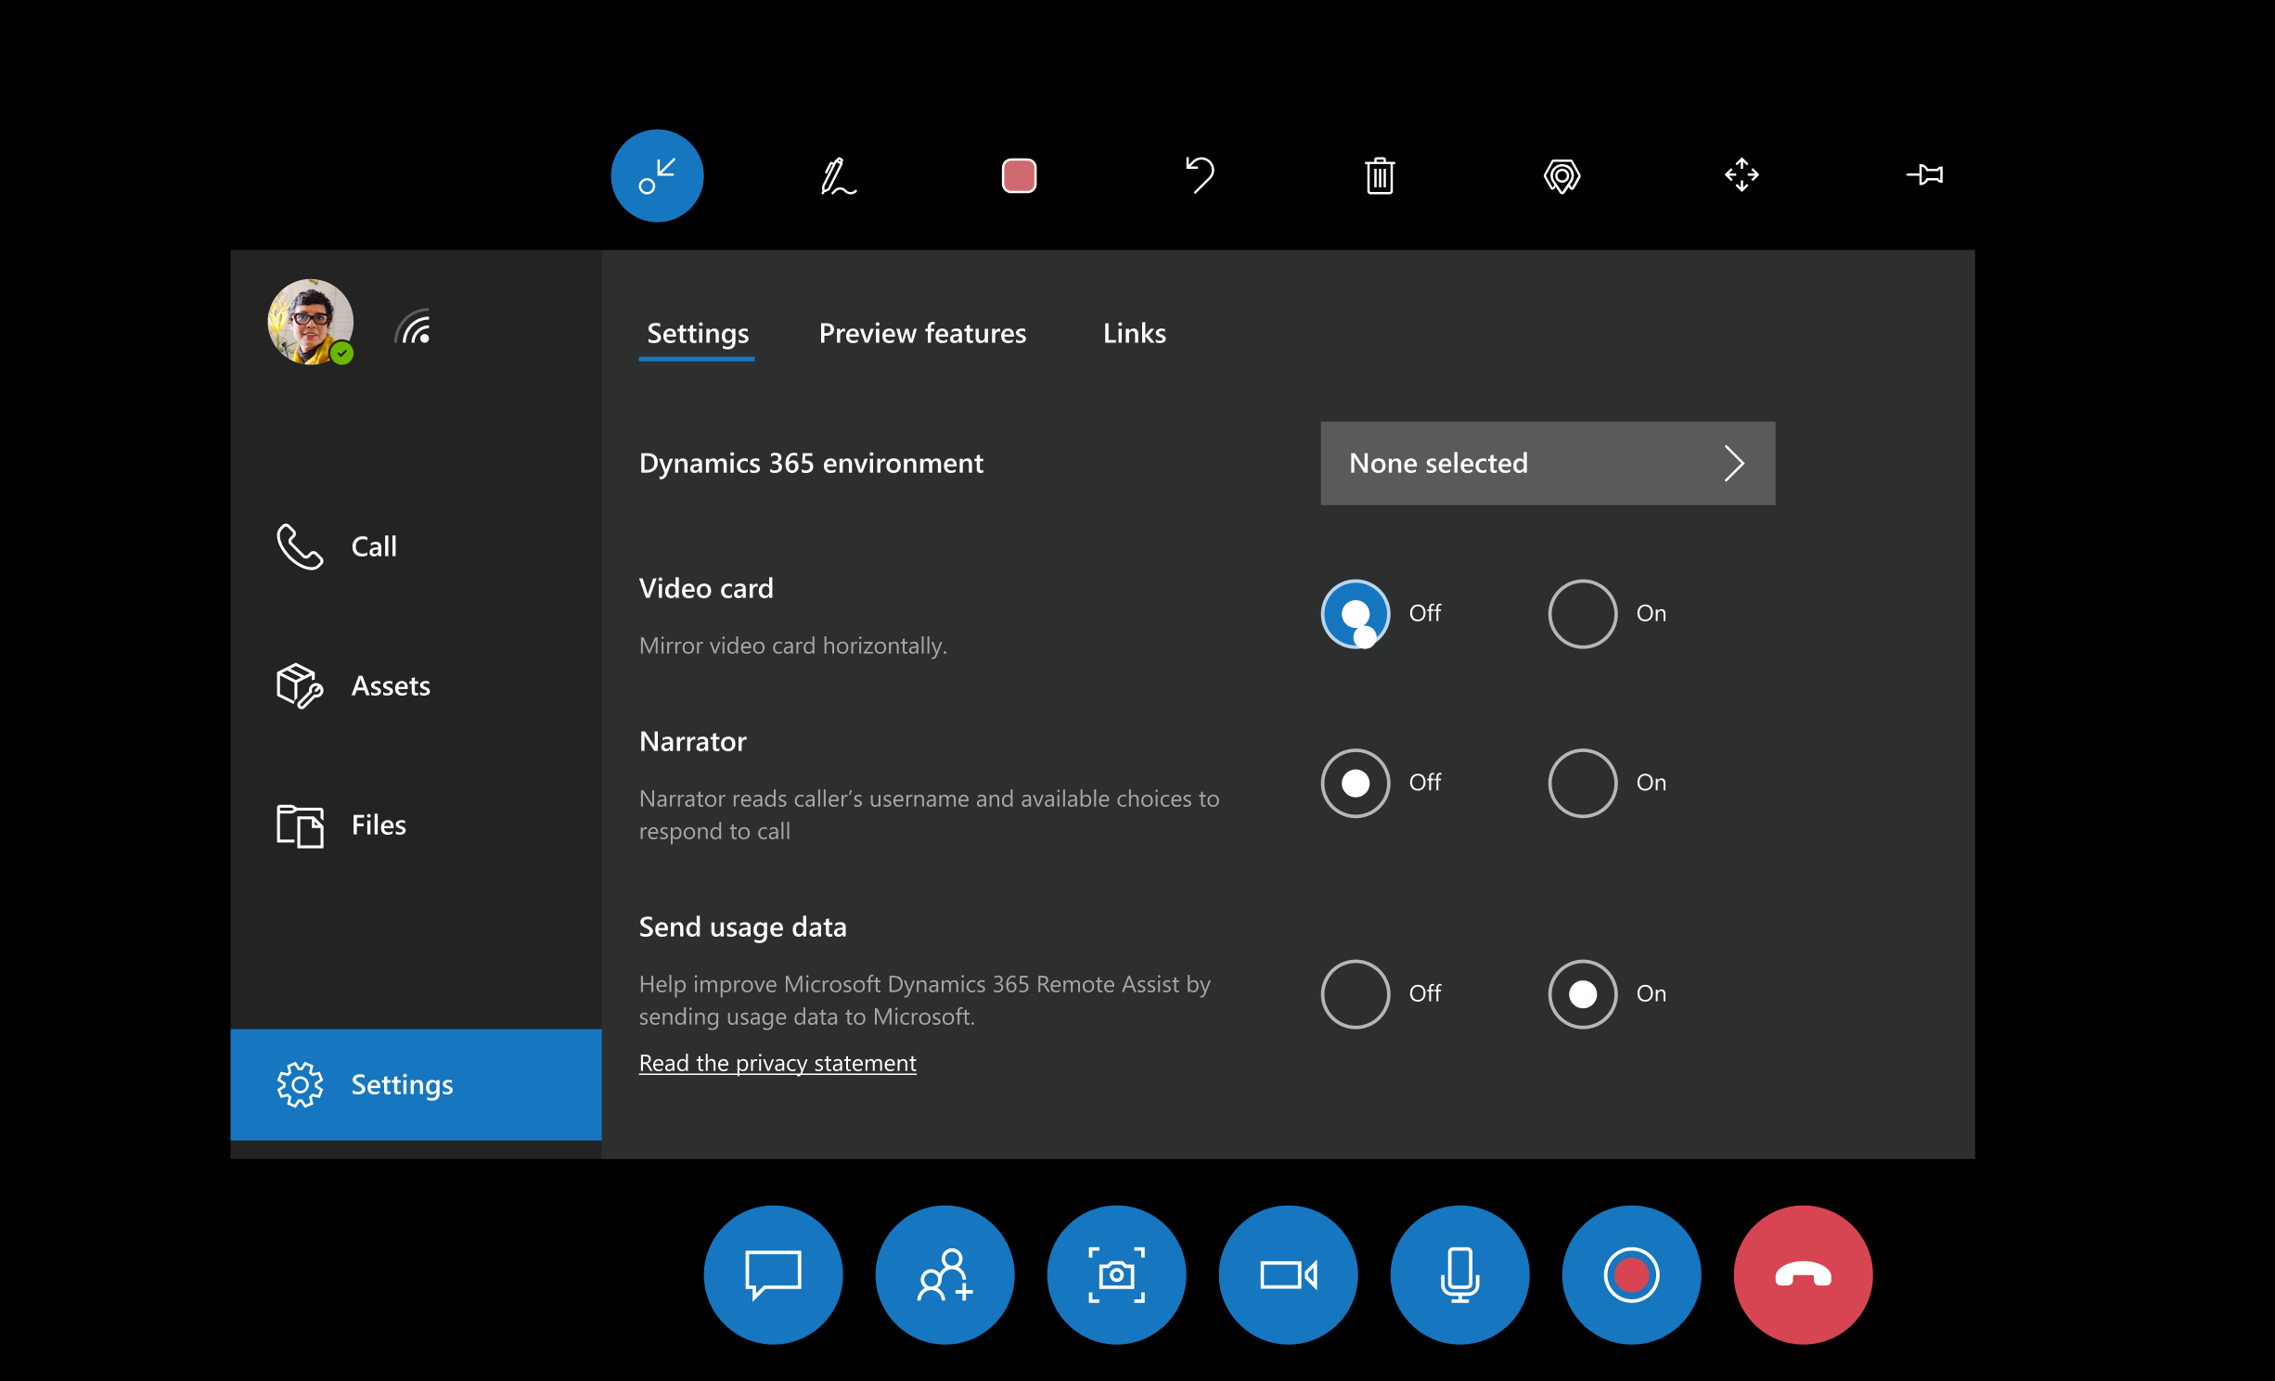Click the undo action icon
This screenshot has width=2275, height=1381.
[x=1198, y=173]
